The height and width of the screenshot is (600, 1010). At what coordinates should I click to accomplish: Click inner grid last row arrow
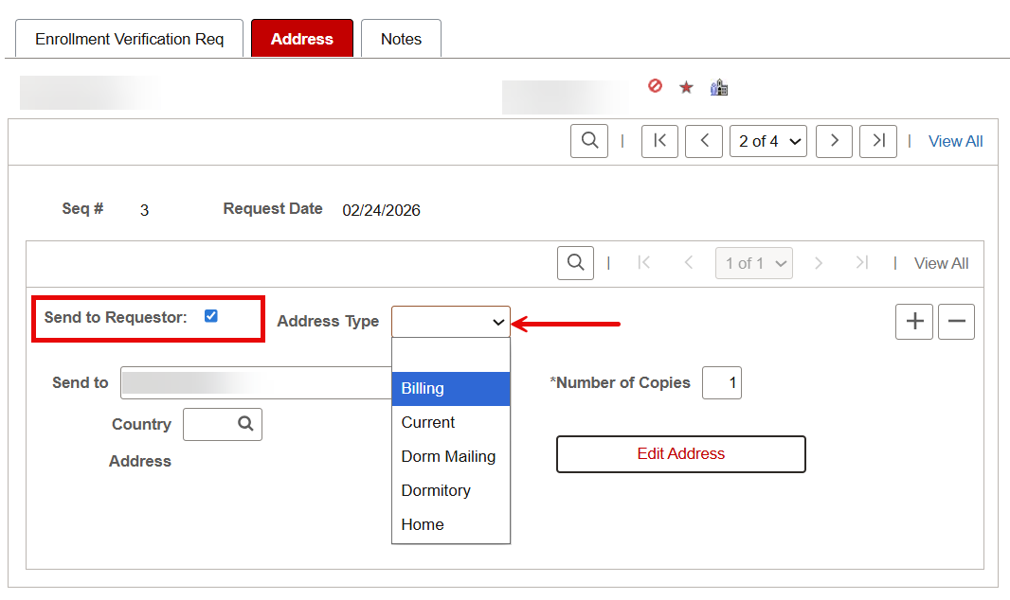coord(862,262)
